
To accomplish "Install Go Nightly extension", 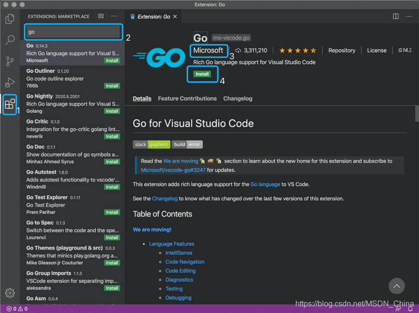I will [x=112, y=111].
